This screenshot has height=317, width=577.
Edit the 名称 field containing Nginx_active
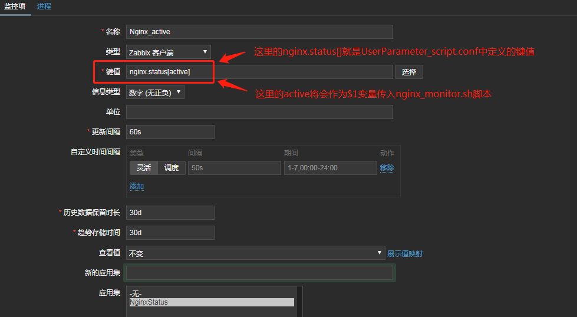[x=259, y=32]
